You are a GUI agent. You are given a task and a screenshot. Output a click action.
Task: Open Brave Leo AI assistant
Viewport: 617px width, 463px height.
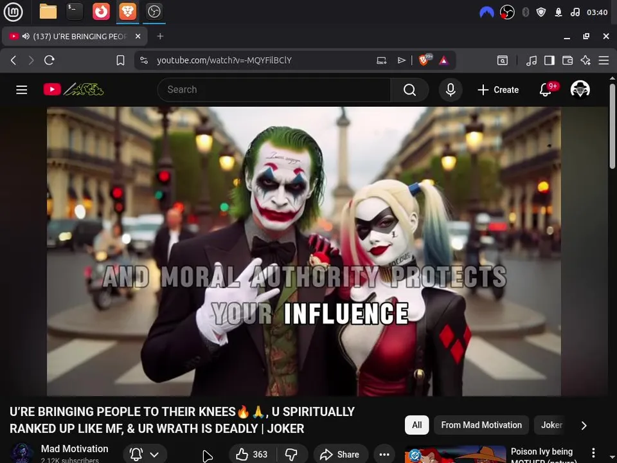[x=586, y=60]
